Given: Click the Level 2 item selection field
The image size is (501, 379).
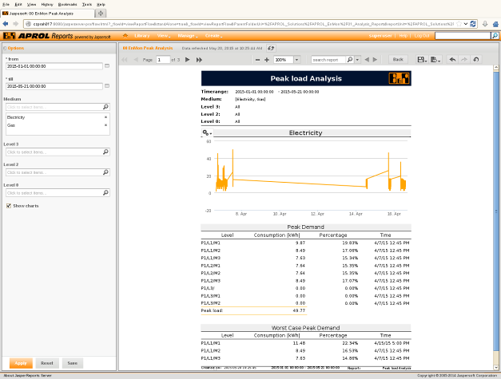Looking at the screenshot, I should [58, 172].
